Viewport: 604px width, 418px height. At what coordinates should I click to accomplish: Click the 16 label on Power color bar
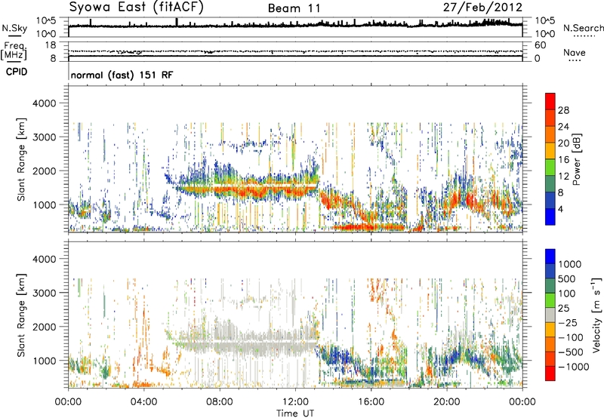click(563, 160)
